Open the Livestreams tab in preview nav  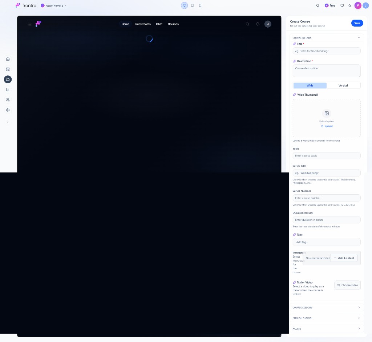[x=142, y=24]
